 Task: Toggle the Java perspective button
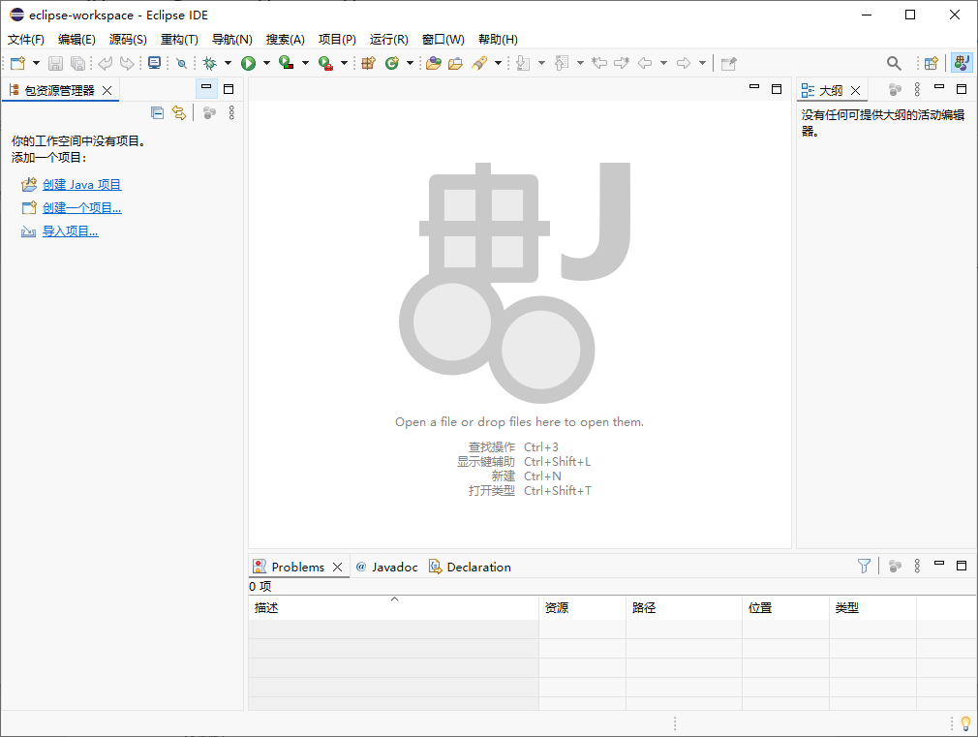pyautogui.click(x=962, y=63)
